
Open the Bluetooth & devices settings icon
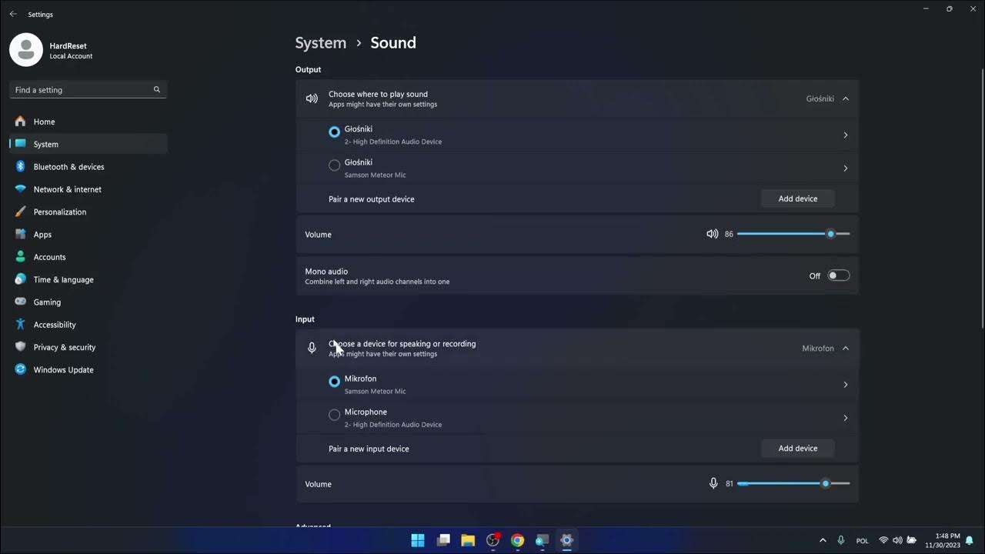pyautogui.click(x=21, y=166)
